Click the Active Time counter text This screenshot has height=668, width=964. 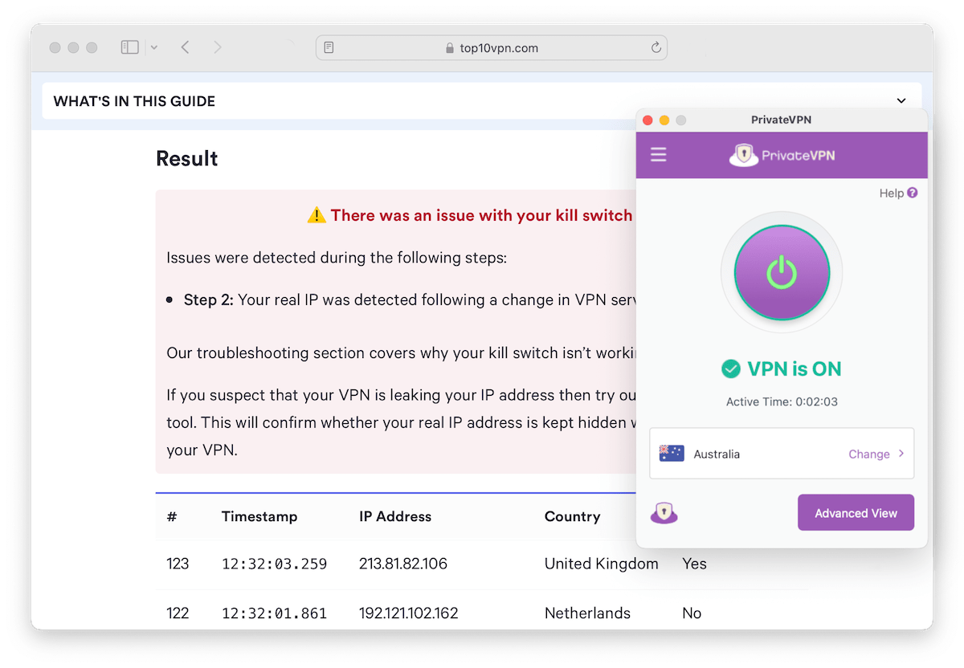[x=782, y=401]
